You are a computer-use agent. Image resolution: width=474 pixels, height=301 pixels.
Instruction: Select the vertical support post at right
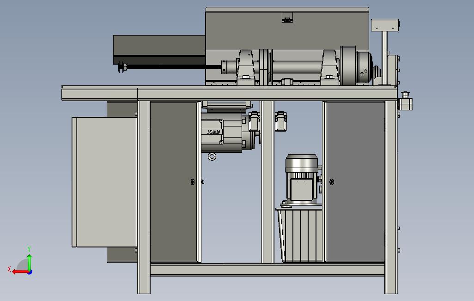click(x=384, y=57)
